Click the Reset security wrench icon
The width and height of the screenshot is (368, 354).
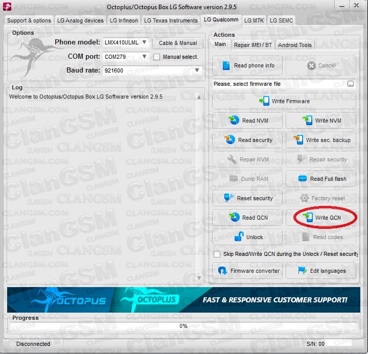(x=228, y=198)
